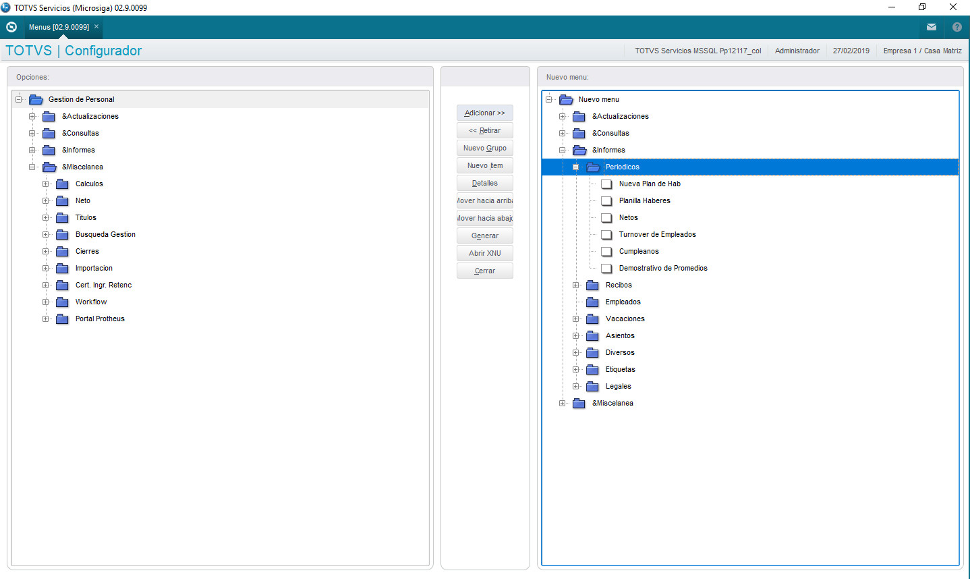Check the Netos item box
Screen dimensions: 970x579
pos(606,217)
